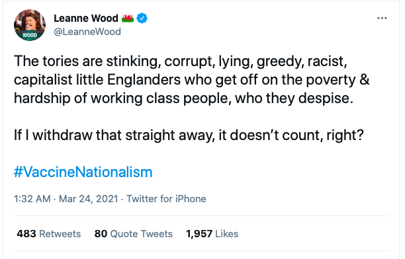Viewport: 405px width, 259px height.
Task: Open the Twitter for iPhone source link
Action: 166,199
